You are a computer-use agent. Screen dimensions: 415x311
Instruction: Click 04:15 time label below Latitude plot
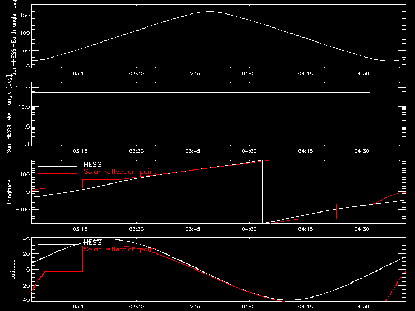click(306, 307)
